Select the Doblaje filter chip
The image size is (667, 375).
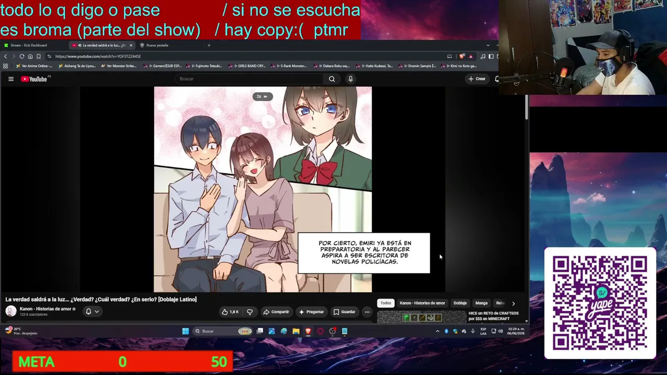click(460, 303)
